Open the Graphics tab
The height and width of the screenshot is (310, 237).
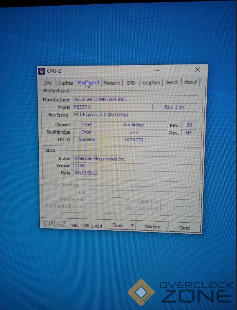(151, 83)
